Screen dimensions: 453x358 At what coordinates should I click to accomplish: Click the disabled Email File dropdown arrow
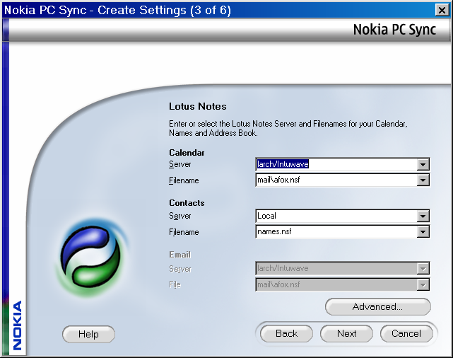(423, 285)
